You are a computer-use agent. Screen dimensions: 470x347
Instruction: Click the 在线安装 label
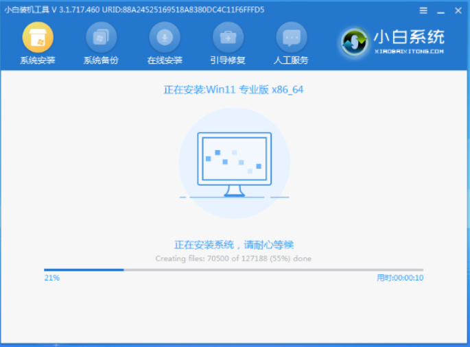(x=165, y=60)
